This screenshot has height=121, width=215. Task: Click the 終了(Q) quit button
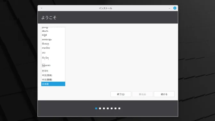[x=121, y=94]
